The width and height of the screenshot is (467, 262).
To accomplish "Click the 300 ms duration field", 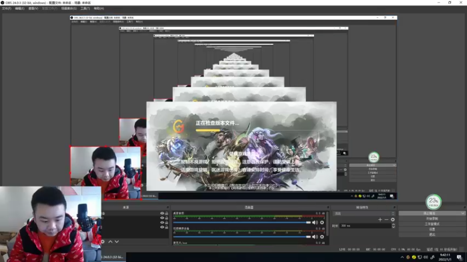I will (x=365, y=226).
